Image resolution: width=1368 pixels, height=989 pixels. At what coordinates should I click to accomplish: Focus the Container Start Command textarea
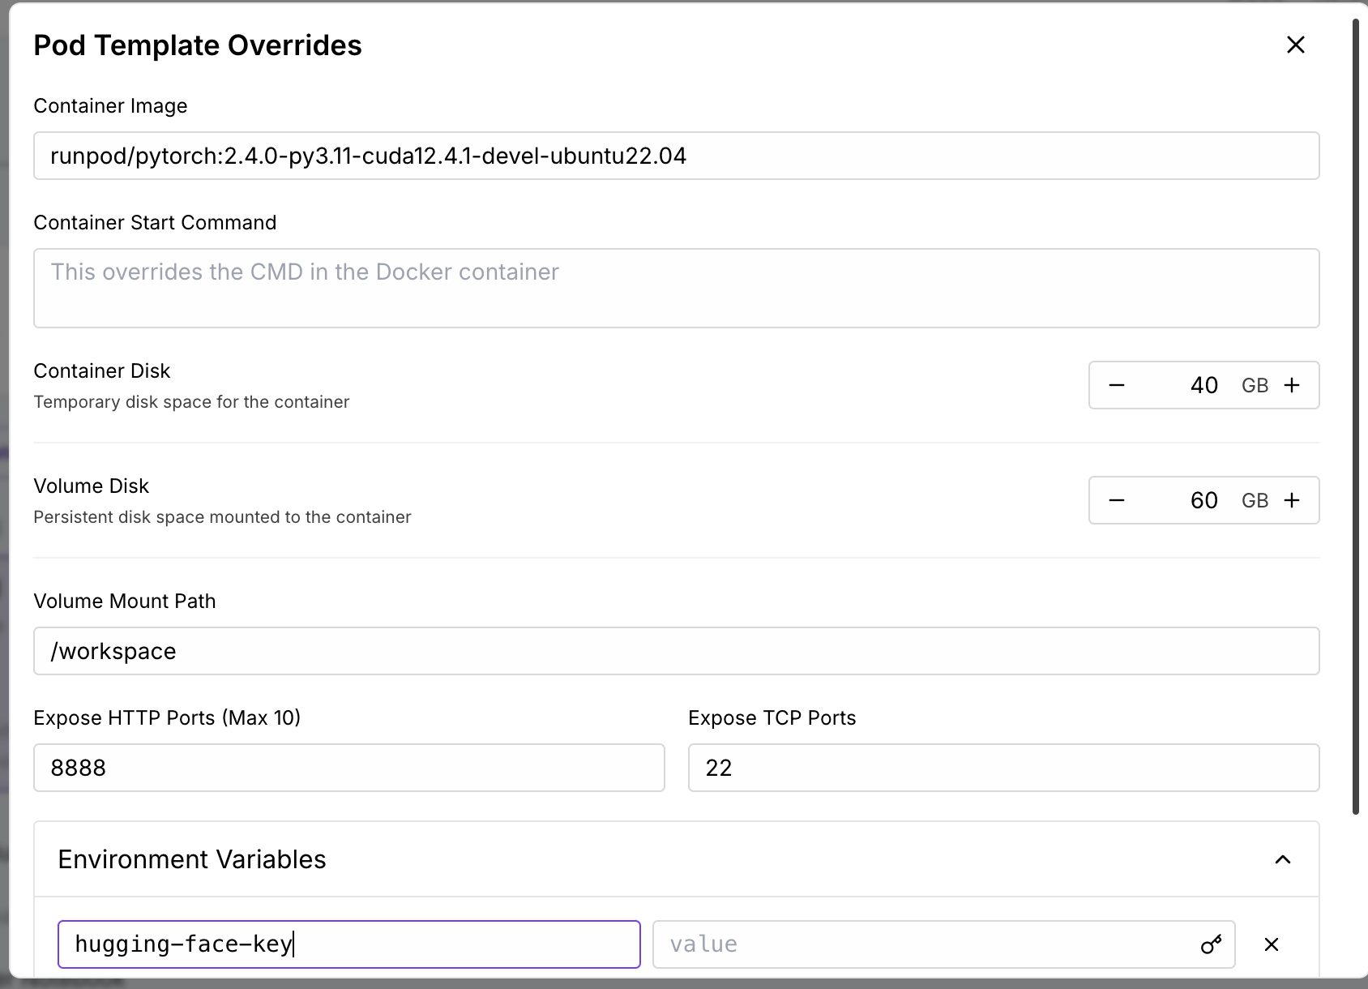[x=676, y=288]
